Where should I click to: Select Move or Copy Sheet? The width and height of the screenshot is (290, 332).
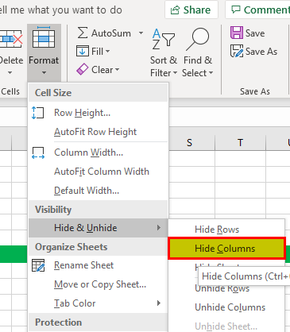pos(99,284)
